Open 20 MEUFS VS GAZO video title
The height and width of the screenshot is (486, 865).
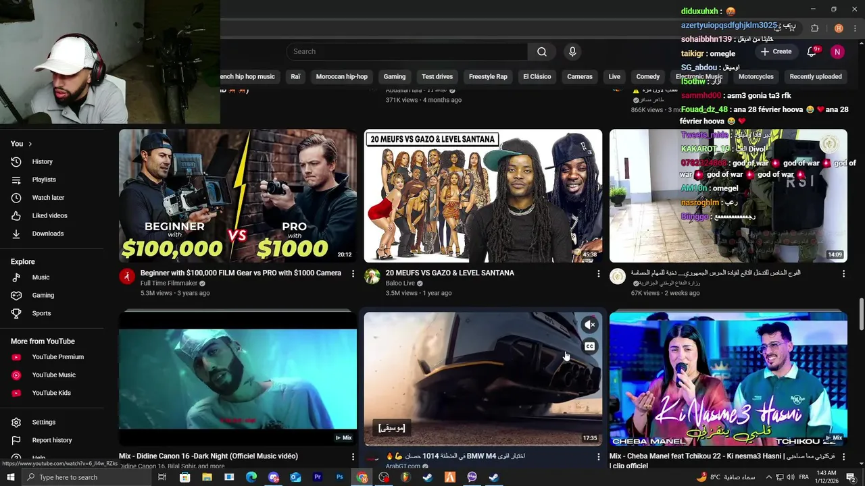point(450,273)
